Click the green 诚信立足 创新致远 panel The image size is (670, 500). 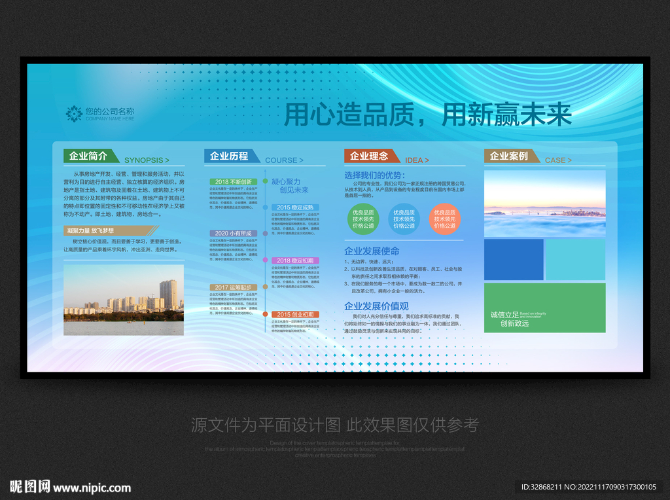[545, 308]
